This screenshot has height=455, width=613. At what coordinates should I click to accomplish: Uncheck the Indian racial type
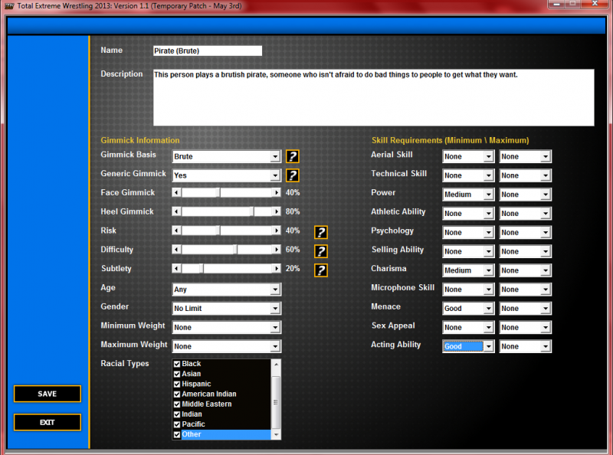pyautogui.click(x=177, y=414)
